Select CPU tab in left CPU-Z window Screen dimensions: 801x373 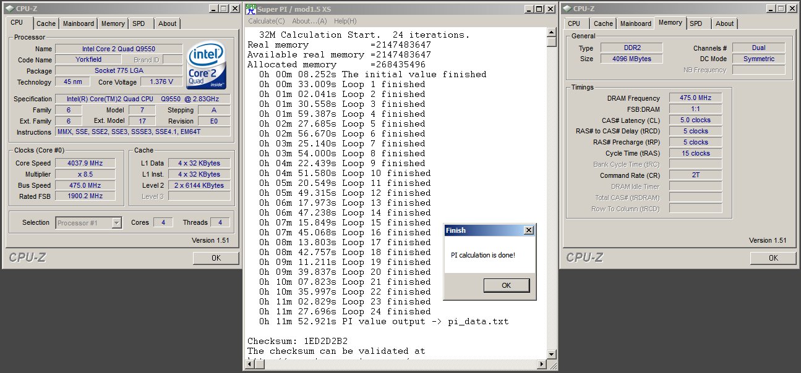(x=17, y=22)
